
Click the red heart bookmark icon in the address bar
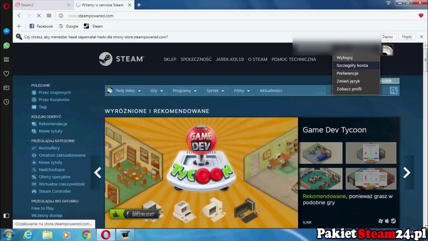[x=421, y=16]
